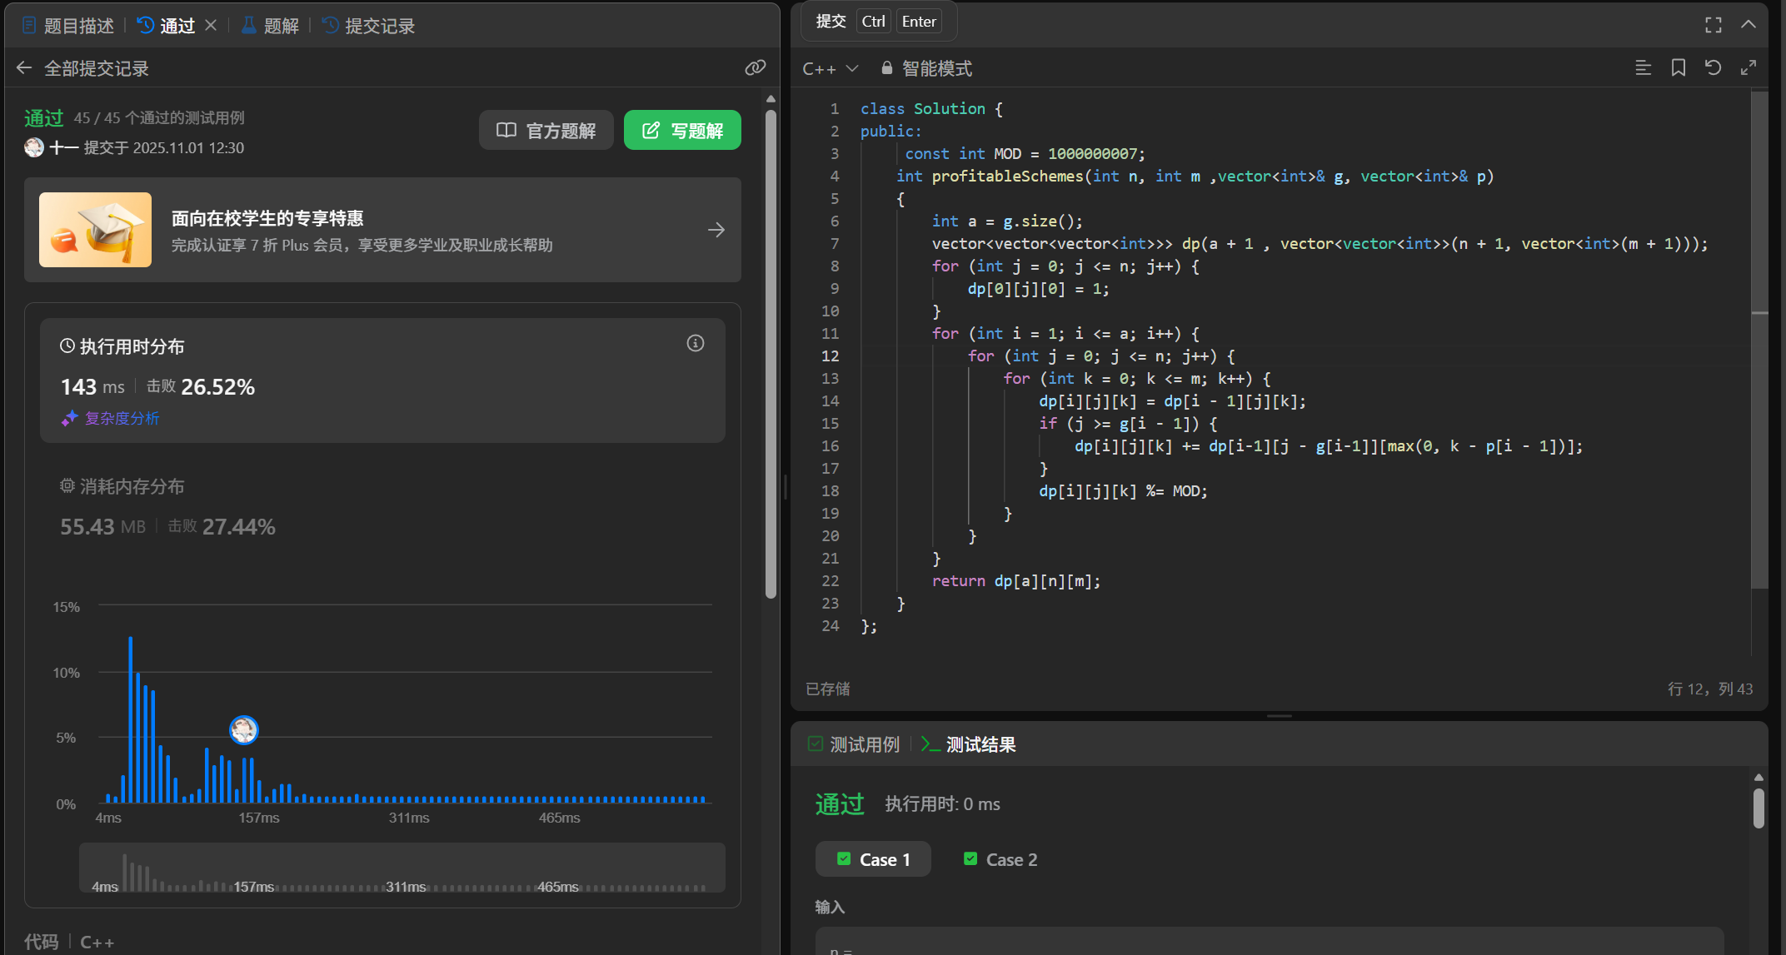
Task: Enter fullscreen mode via corner brackets icon
Action: coord(1713,25)
